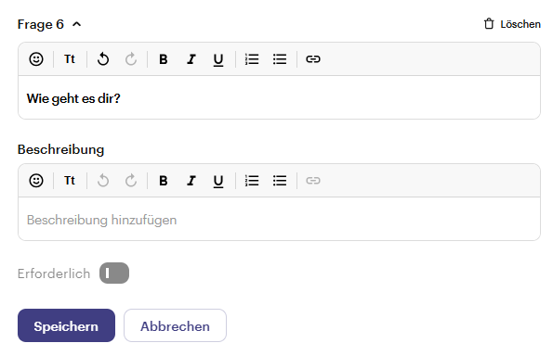Insert link in Beschreibung editor
Image resolution: width=553 pixels, height=356 pixels.
click(313, 181)
